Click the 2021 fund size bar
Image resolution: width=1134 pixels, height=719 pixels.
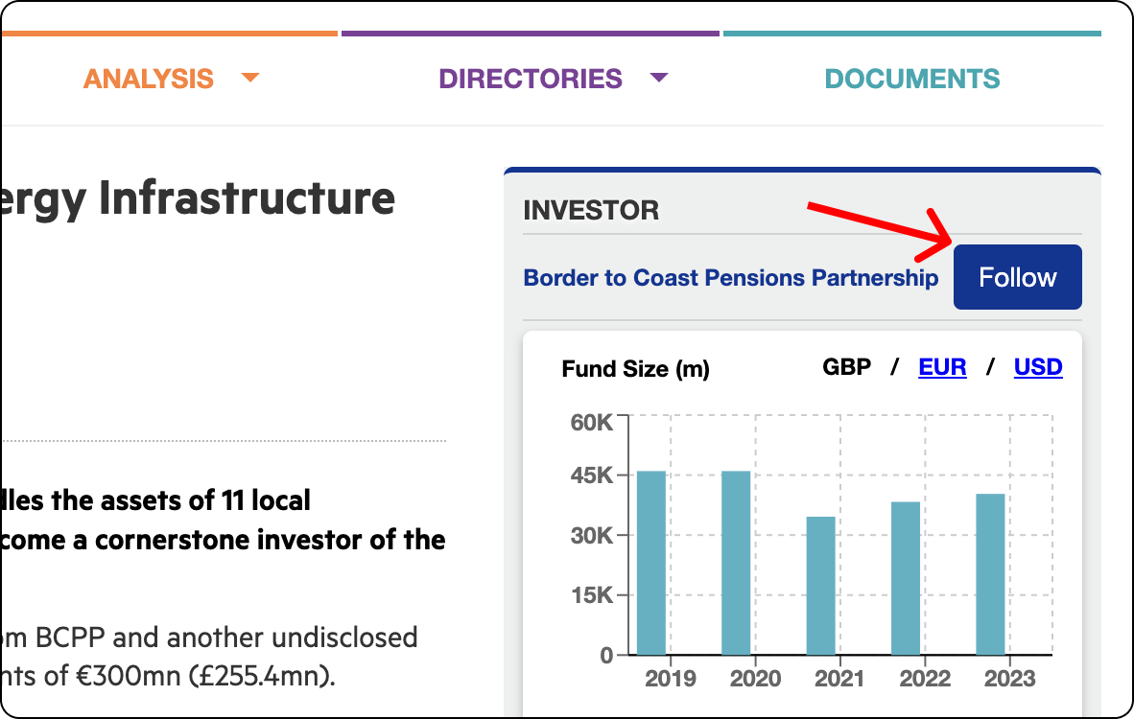[x=821, y=586]
